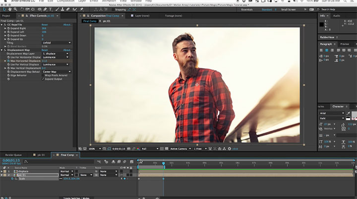The image size is (357, 199).
Task: Select the Unified Camera tool
Action: pos(28,9)
